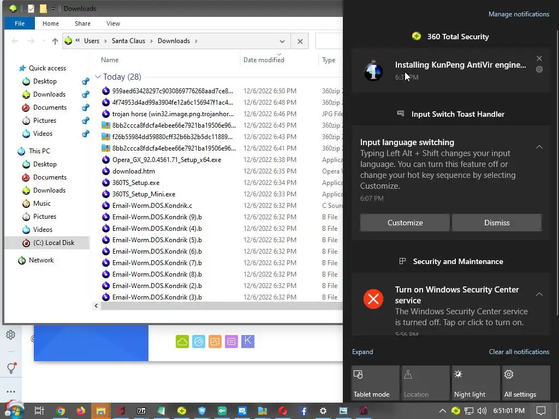Open Firefox from the taskbar

pyautogui.click(x=81, y=411)
